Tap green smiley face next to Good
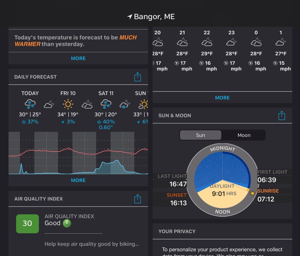The width and height of the screenshot is (300, 256). click(67, 224)
